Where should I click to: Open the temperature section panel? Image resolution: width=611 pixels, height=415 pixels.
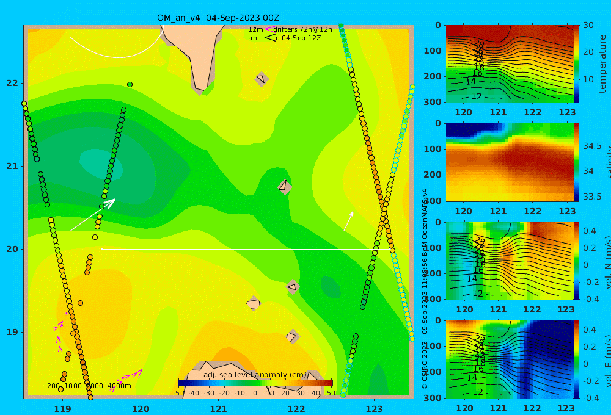click(510, 64)
